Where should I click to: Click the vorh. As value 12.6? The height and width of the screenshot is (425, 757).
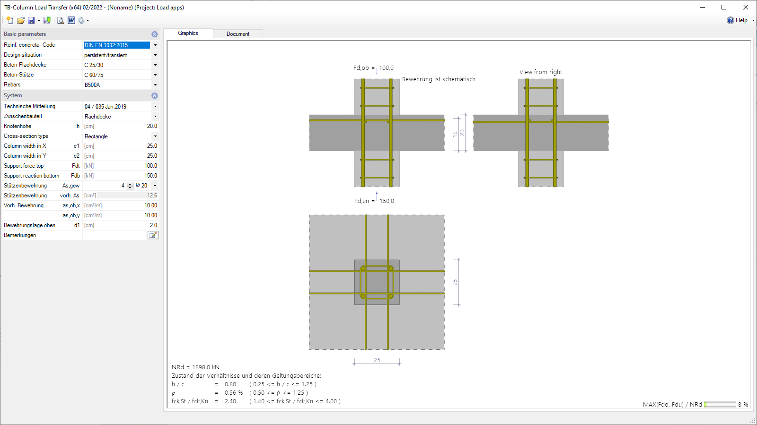click(121, 195)
